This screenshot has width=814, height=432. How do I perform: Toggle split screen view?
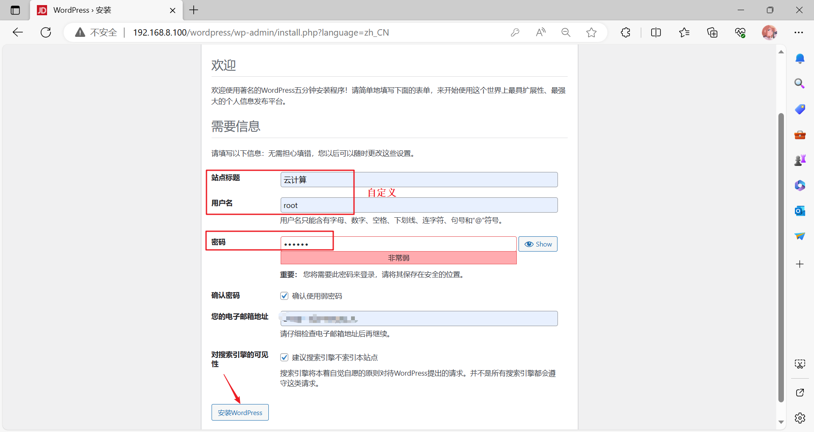656,32
